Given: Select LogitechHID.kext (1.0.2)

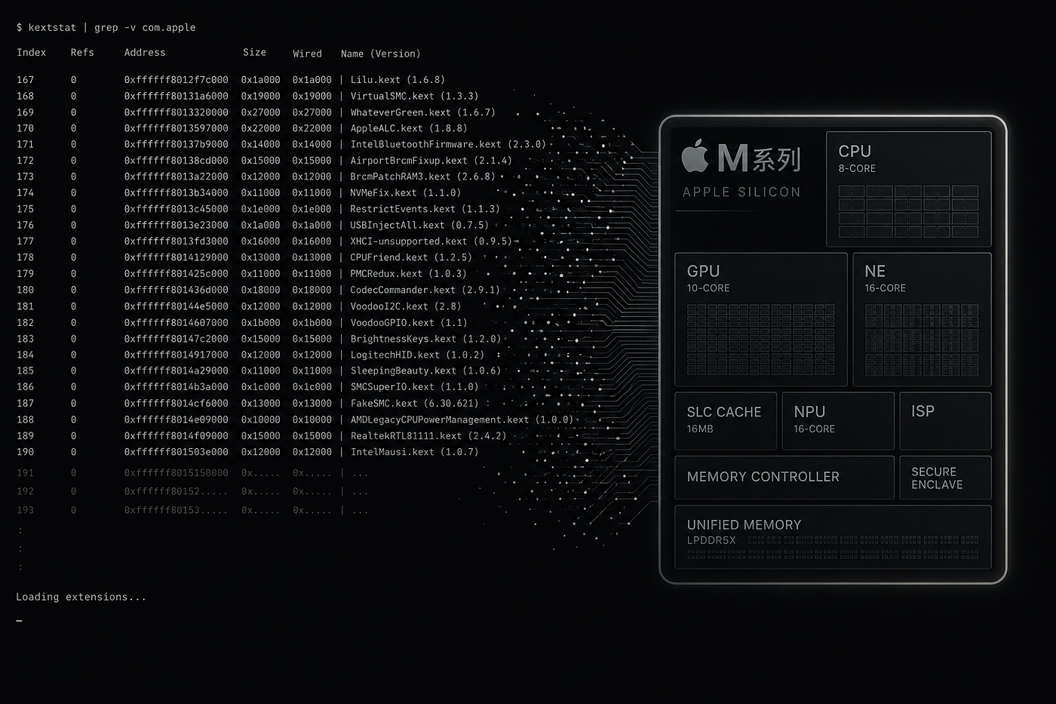Looking at the screenshot, I should click(417, 355).
